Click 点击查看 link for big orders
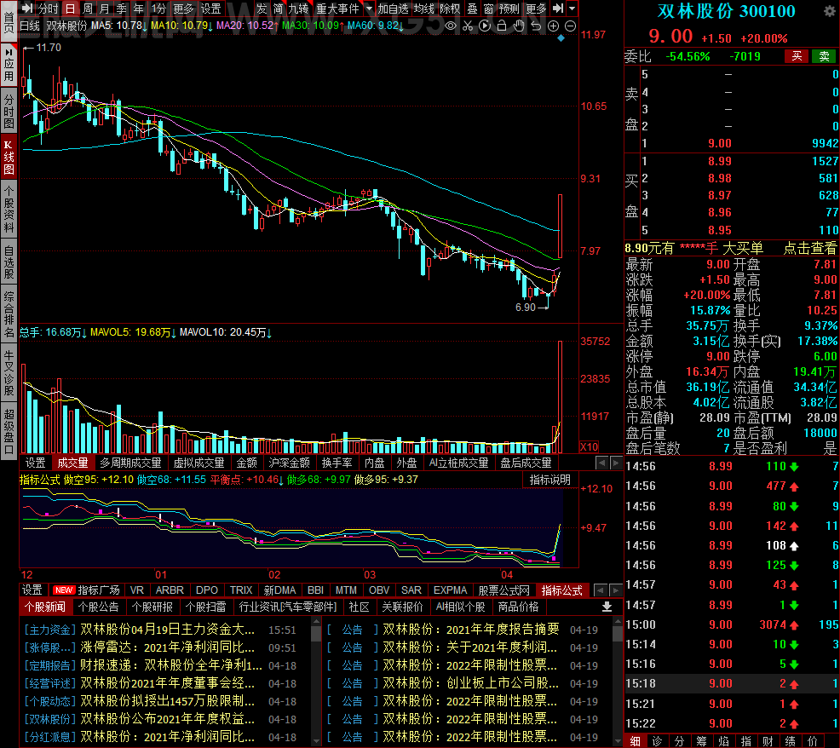Viewport: 840px width, 748px height. click(810, 248)
